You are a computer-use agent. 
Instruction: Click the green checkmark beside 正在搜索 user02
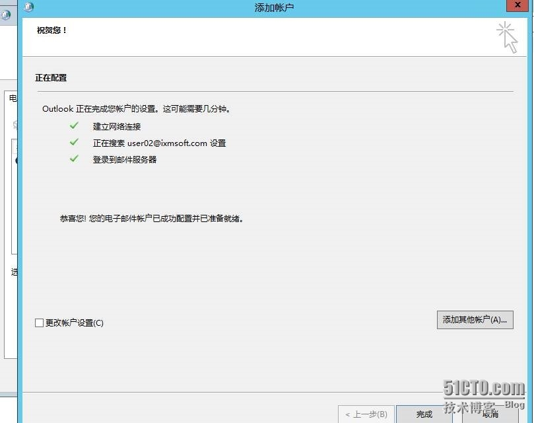point(74,142)
